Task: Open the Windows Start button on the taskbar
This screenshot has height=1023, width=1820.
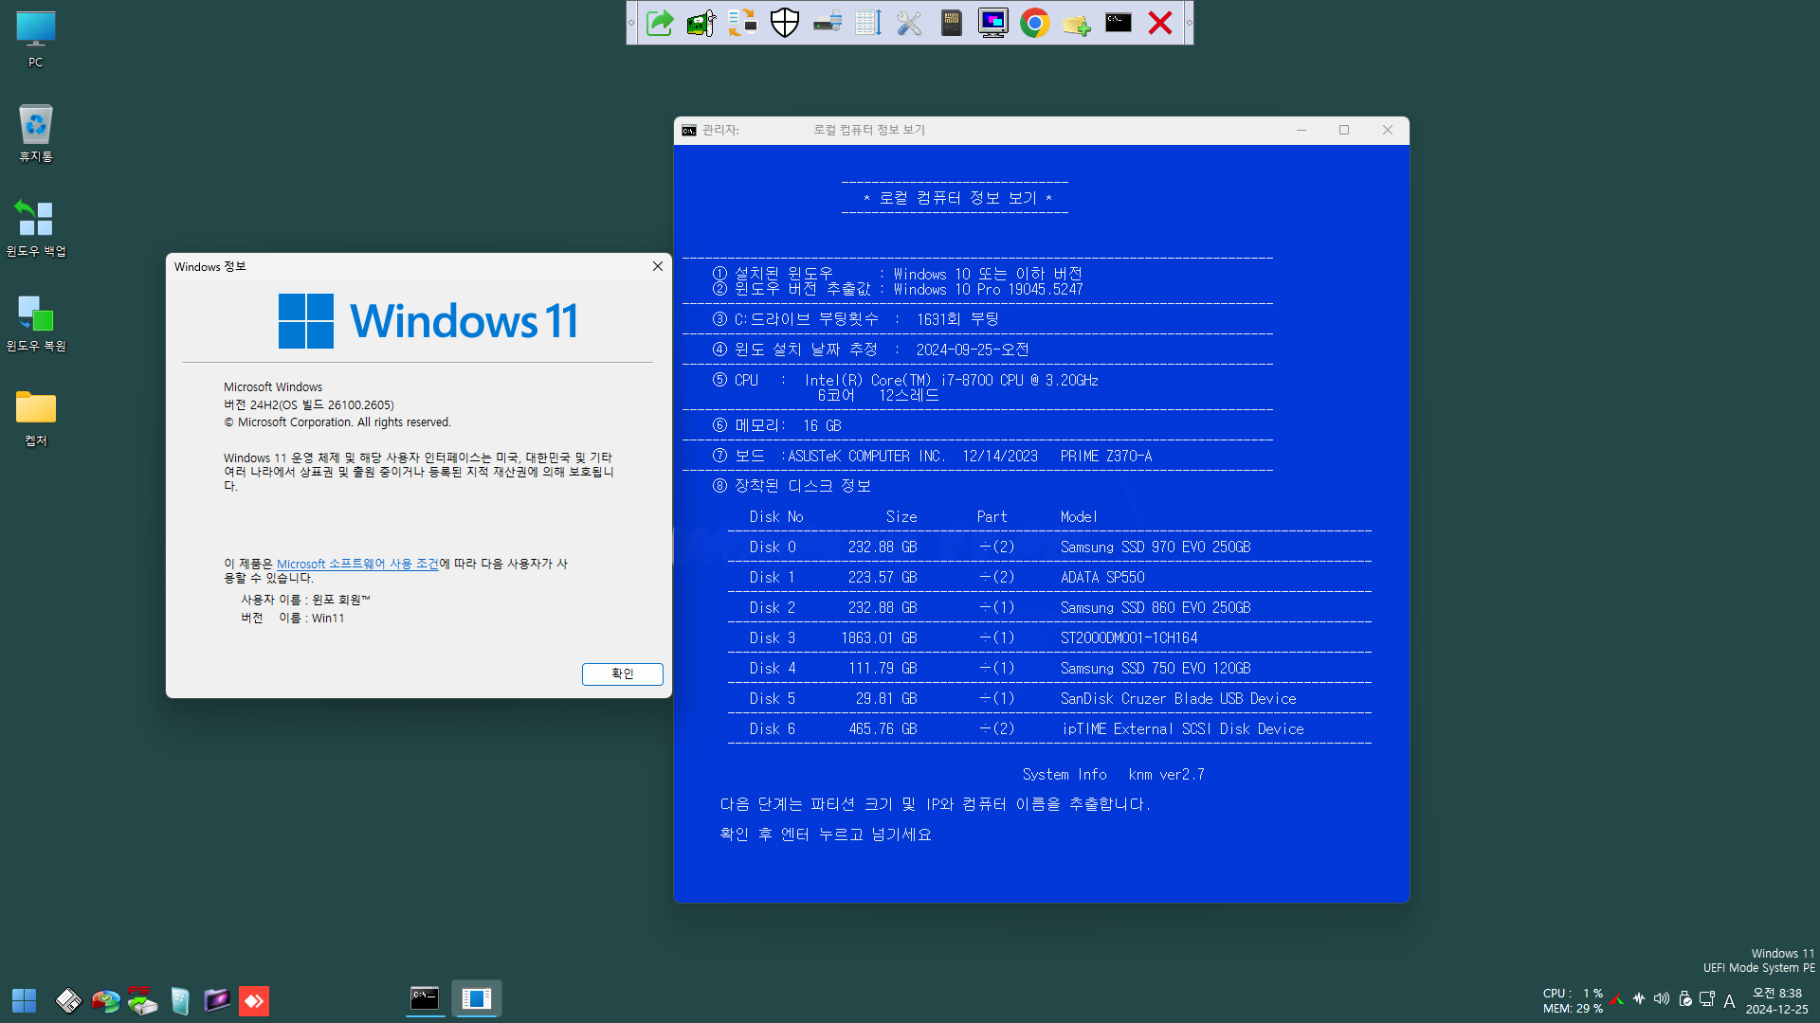Action: [x=24, y=1000]
